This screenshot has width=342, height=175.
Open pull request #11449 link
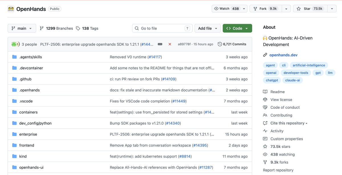click(x=179, y=101)
